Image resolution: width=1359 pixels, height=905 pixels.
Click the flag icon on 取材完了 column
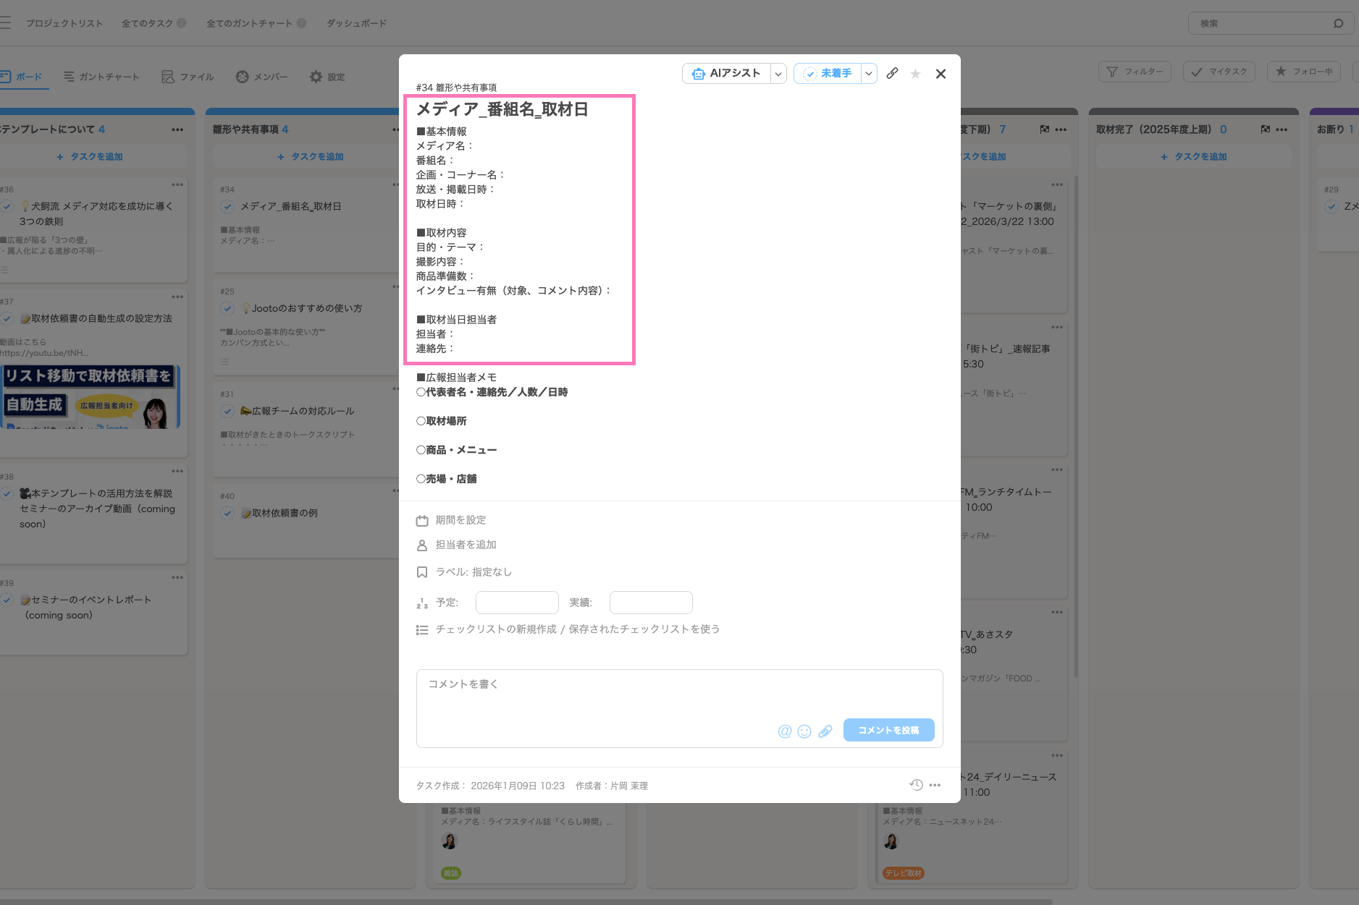point(1264,129)
